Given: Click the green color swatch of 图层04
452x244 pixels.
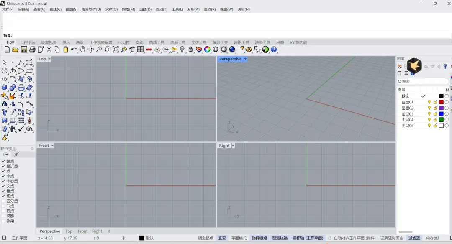Looking at the screenshot, I should [441, 120].
